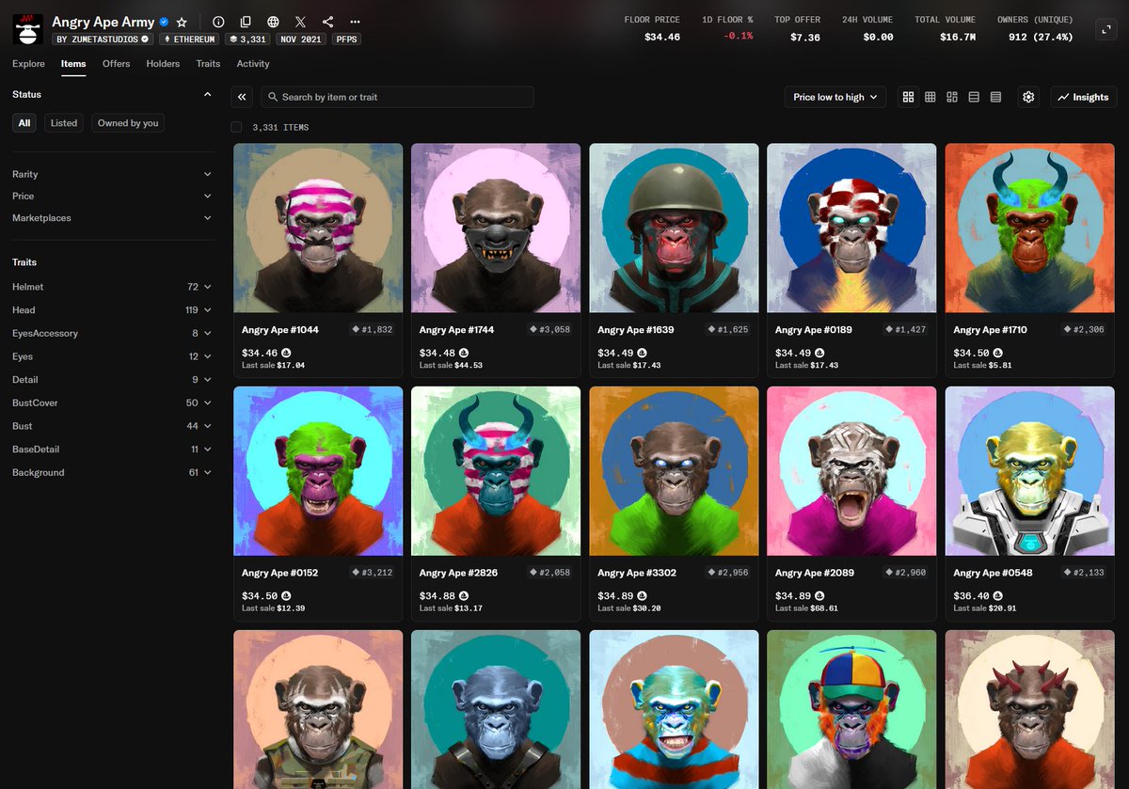Favorite the collection with the star icon
1129x789 pixels.
pos(182,22)
